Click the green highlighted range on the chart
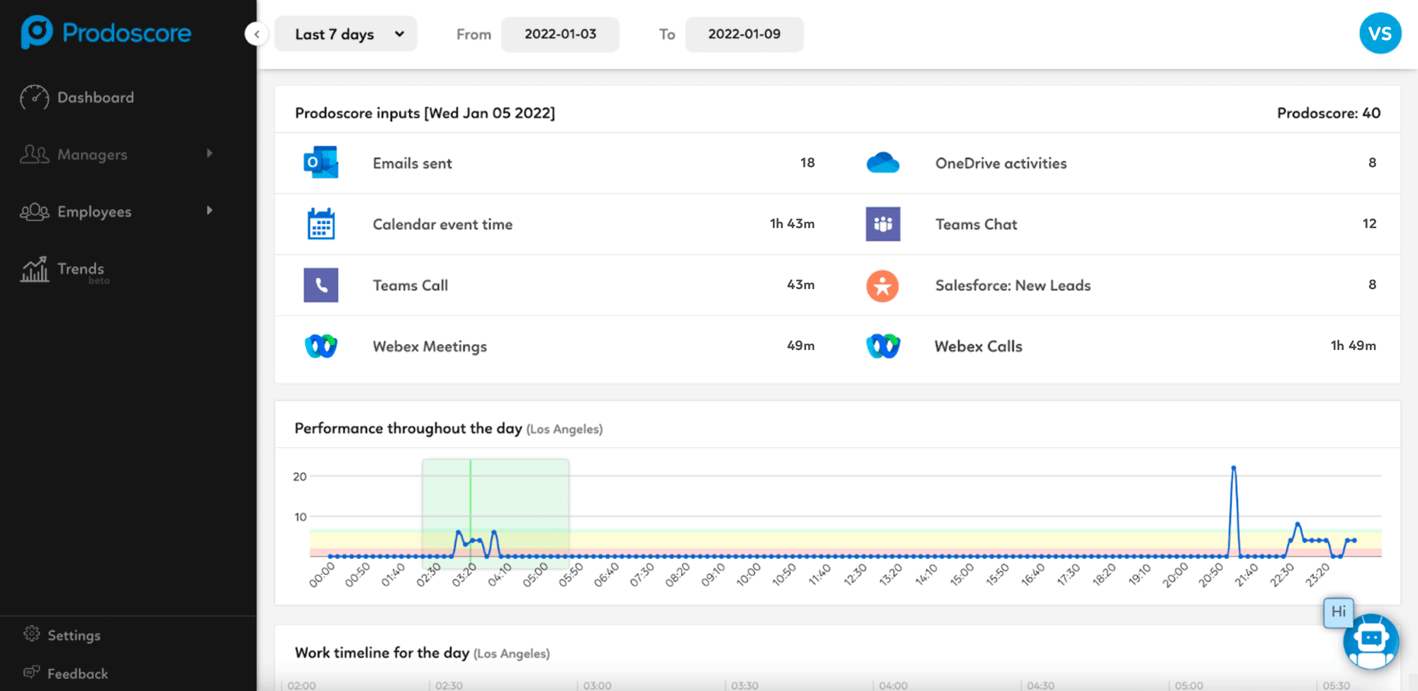1418x691 pixels. (496, 514)
